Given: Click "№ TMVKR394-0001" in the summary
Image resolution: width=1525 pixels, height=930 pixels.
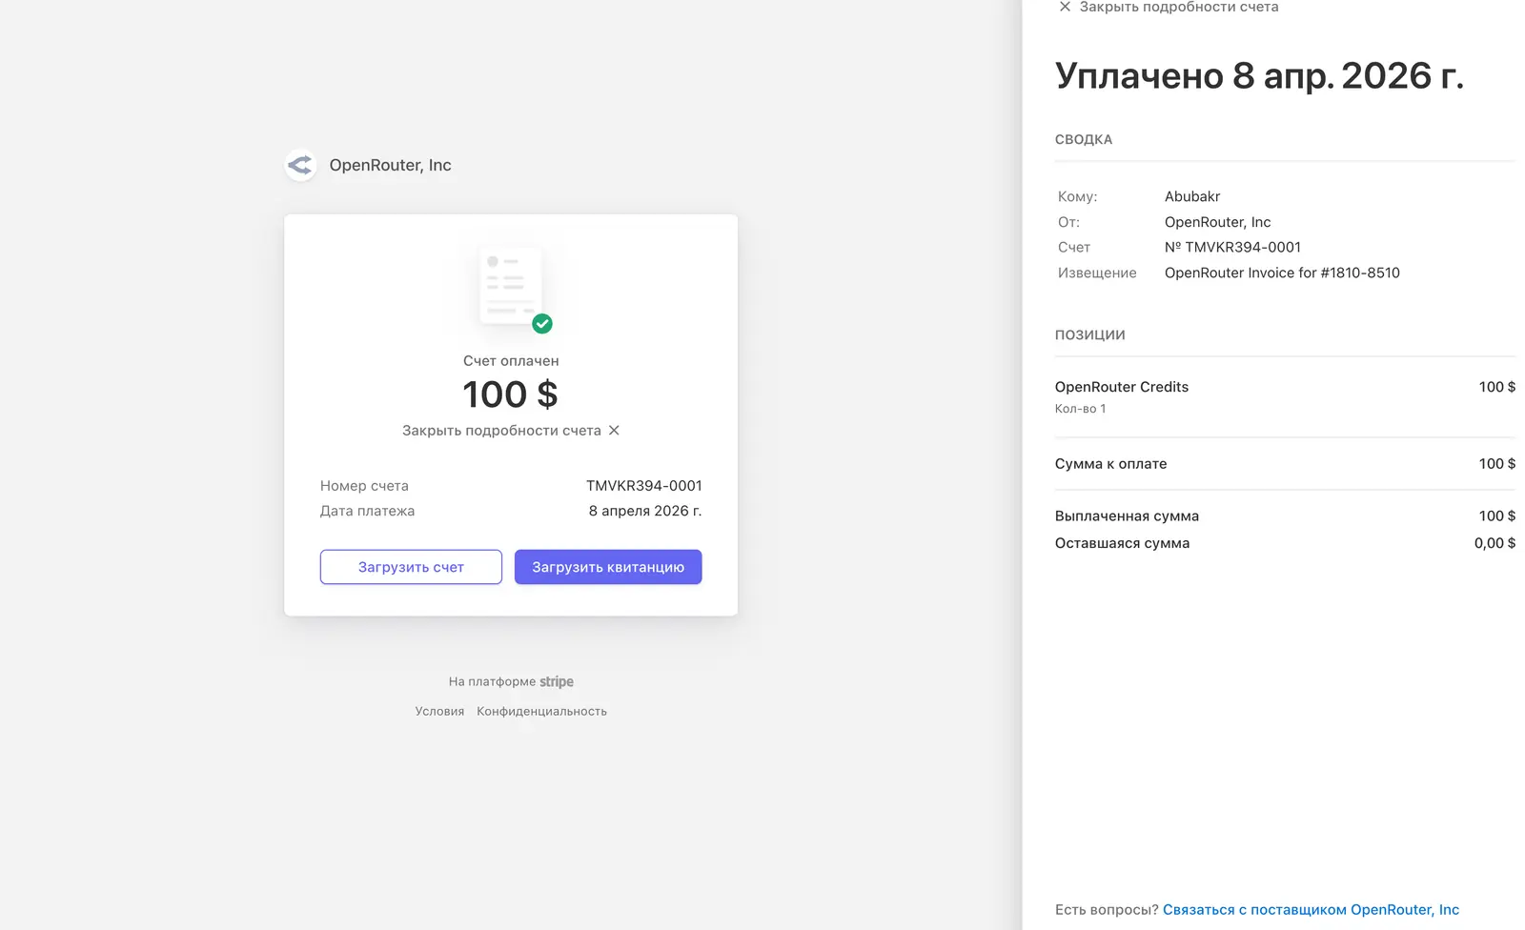Looking at the screenshot, I should (x=1232, y=247).
